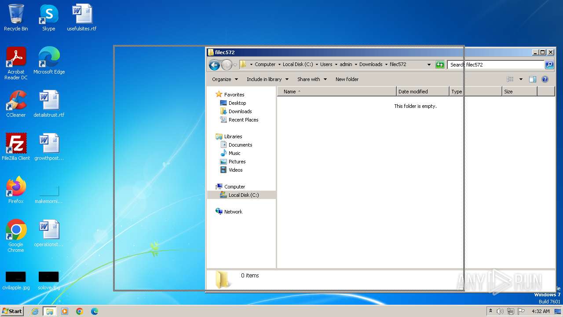Image resolution: width=563 pixels, height=317 pixels.
Task: Click the CCleaner desktop shortcut
Action: point(16,104)
